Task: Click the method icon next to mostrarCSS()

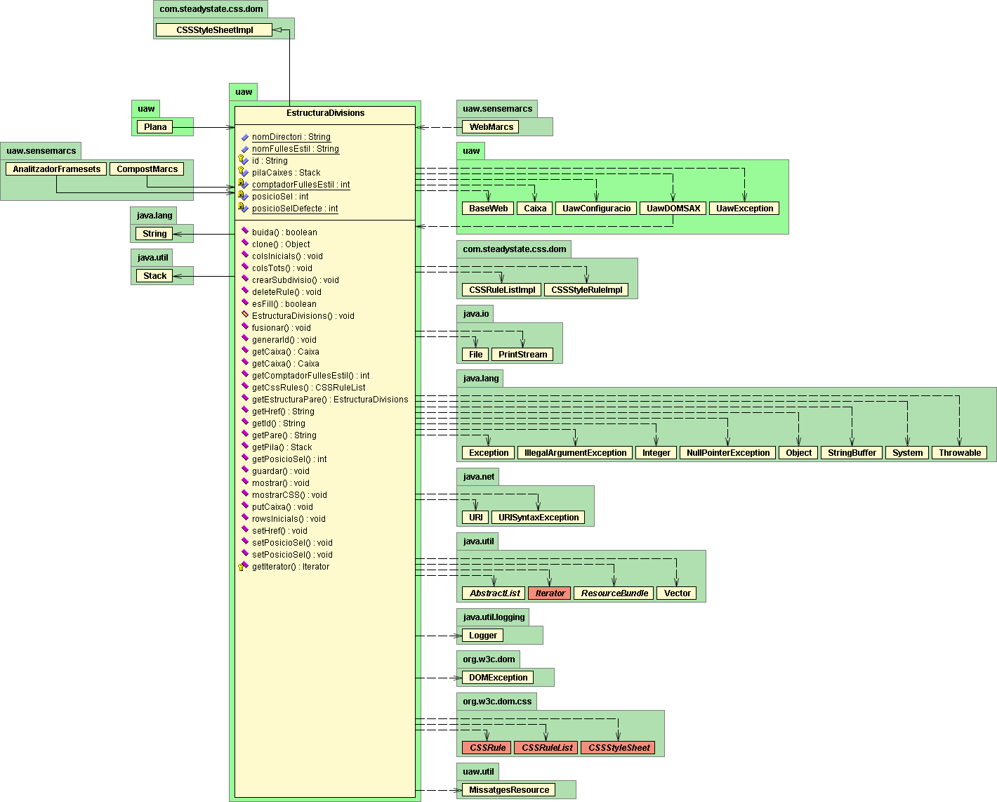Action: point(244,494)
